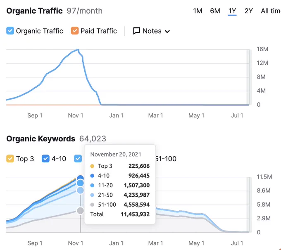Click the Organic Traffic legend label
281x250 pixels.
point(39,31)
